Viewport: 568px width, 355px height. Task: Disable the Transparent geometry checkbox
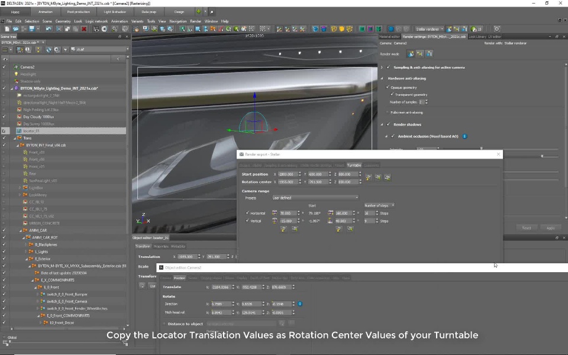391,94
